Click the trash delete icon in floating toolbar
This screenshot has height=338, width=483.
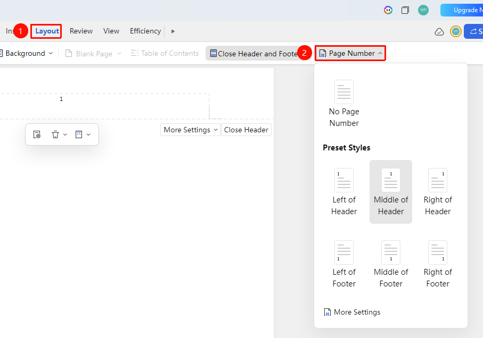pos(55,134)
